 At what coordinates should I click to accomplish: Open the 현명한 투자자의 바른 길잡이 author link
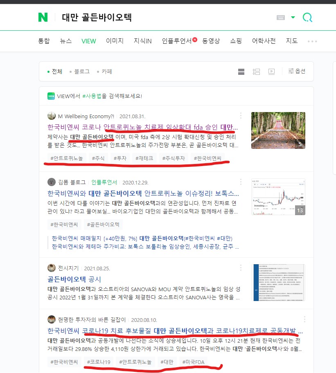point(92,320)
